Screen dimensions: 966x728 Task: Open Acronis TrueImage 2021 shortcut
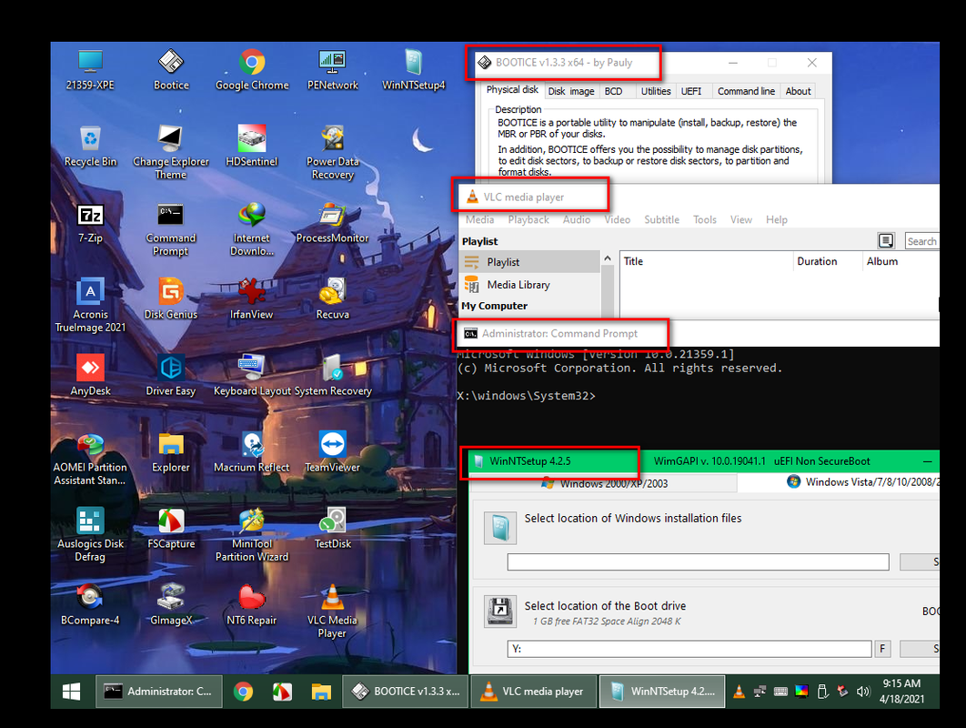90,306
